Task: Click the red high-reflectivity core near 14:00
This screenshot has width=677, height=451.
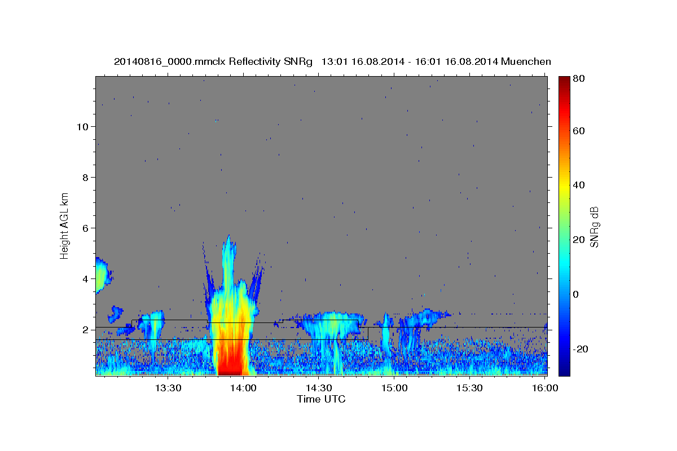Action: point(230,359)
